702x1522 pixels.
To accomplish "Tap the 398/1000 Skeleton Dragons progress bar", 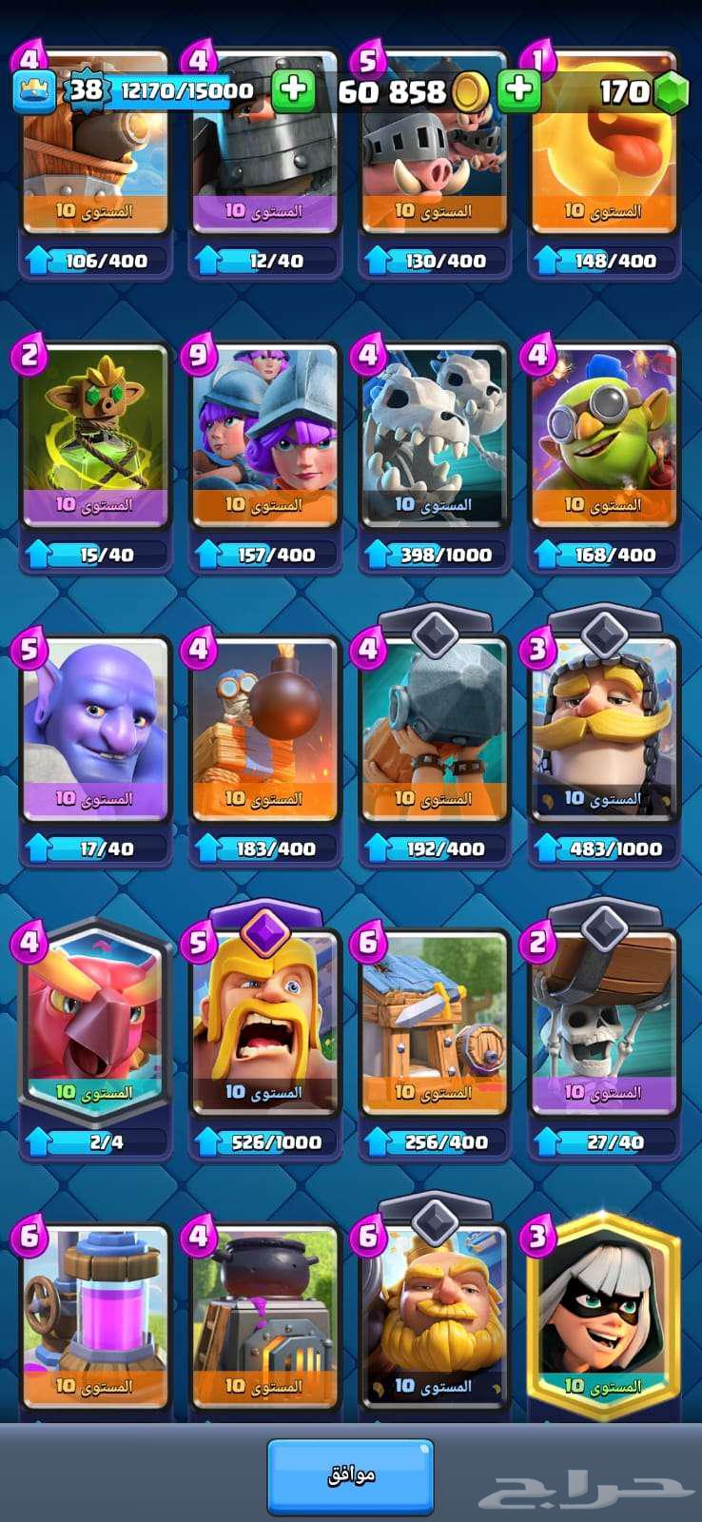I will (434, 555).
